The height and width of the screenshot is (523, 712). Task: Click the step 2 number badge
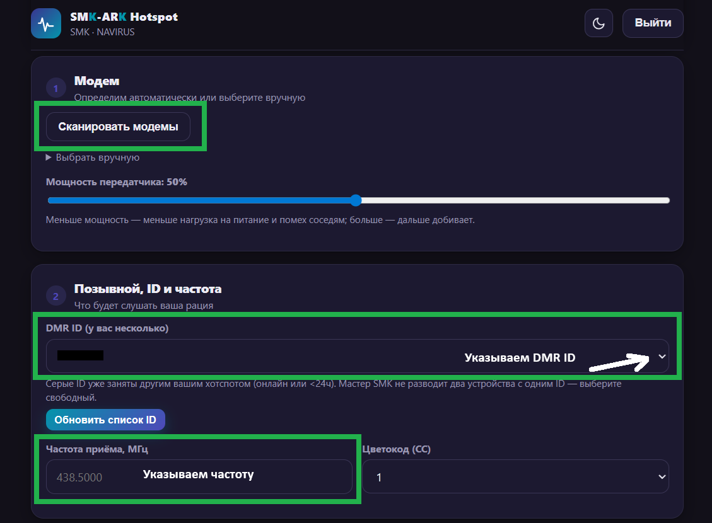[x=56, y=296]
